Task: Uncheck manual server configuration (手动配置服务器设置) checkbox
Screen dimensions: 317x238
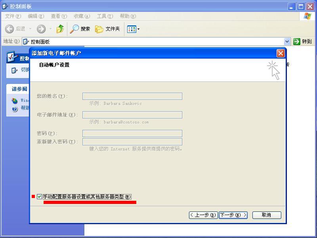Action: click(39, 197)
